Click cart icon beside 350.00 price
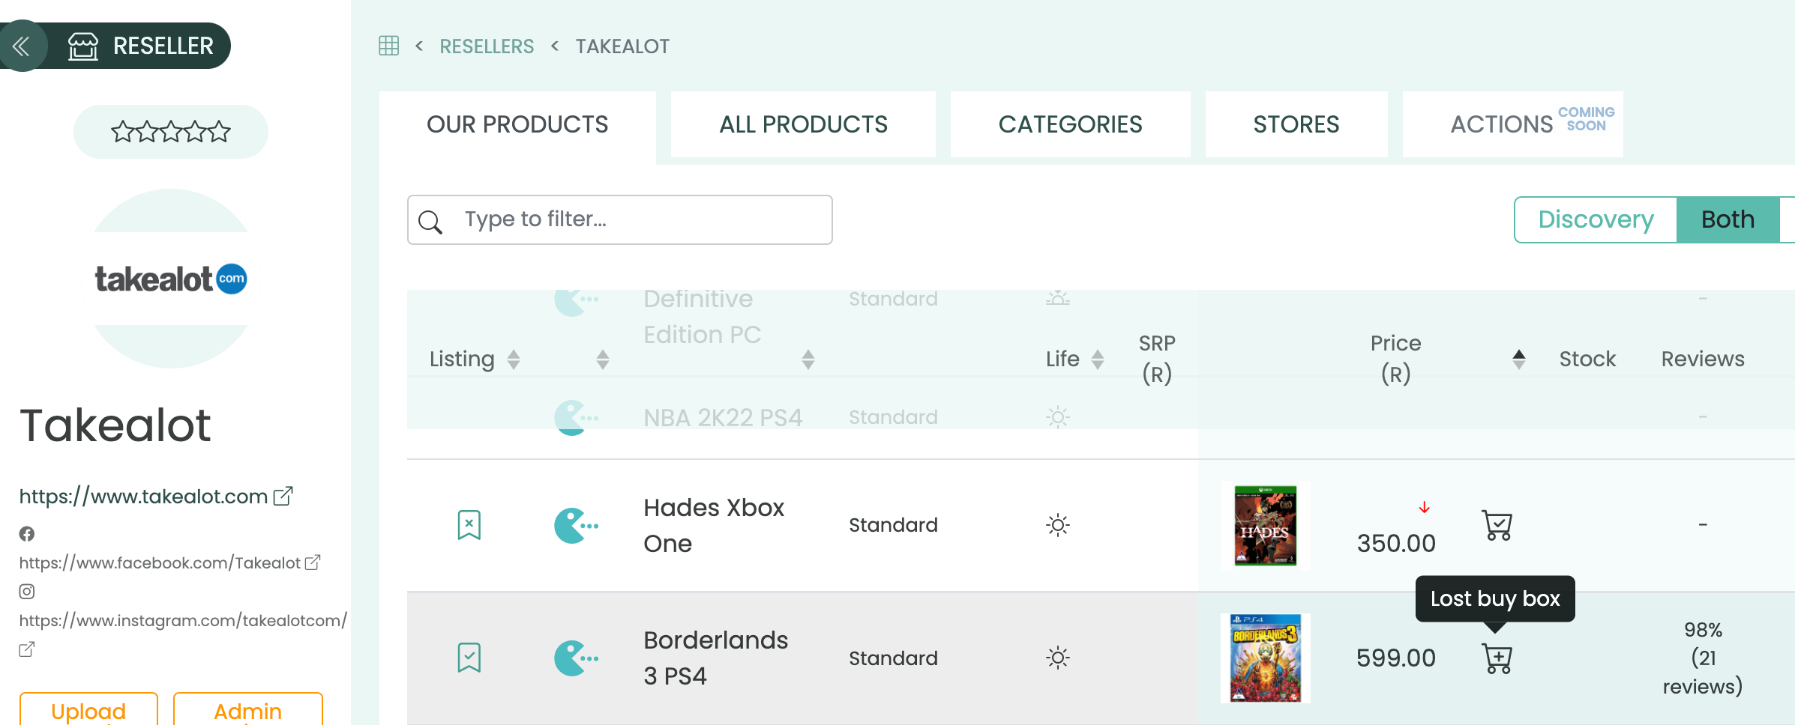This screenshot has width=1795, height=725. (1497, 525)
